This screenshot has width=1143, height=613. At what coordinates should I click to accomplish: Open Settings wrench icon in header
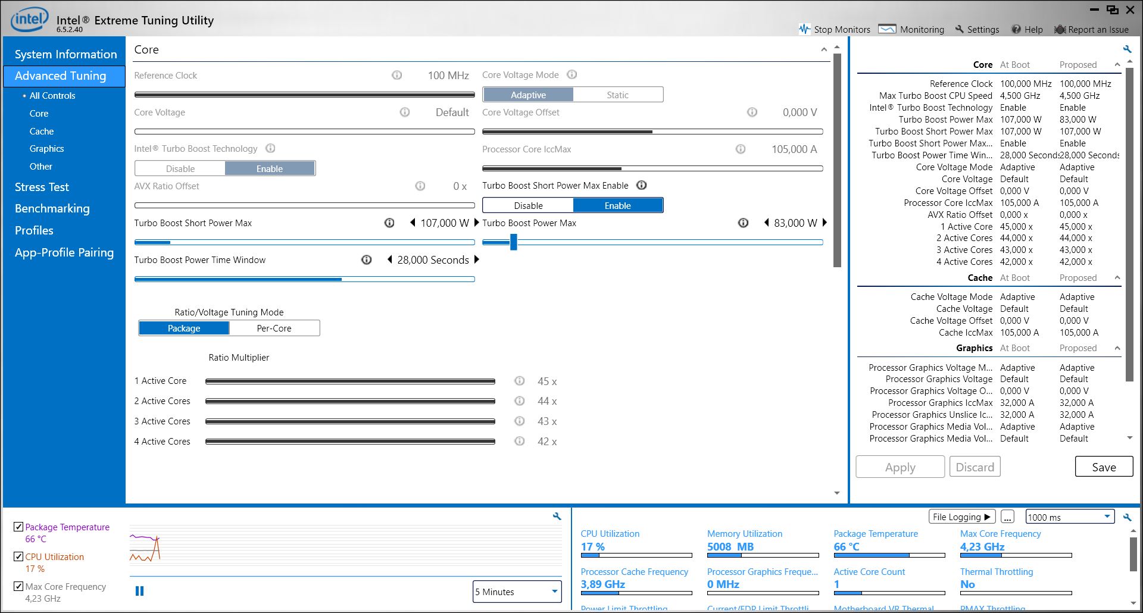pyautogui.click(x=959, y=29)
